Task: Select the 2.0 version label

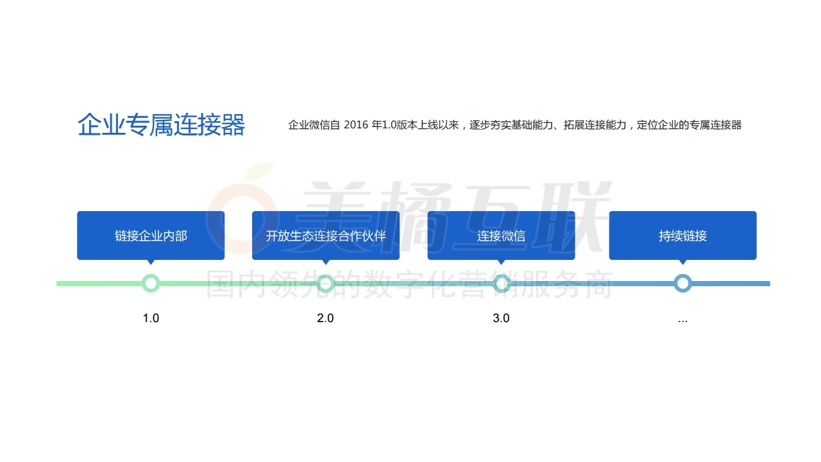Action: (x=326, y=318)
